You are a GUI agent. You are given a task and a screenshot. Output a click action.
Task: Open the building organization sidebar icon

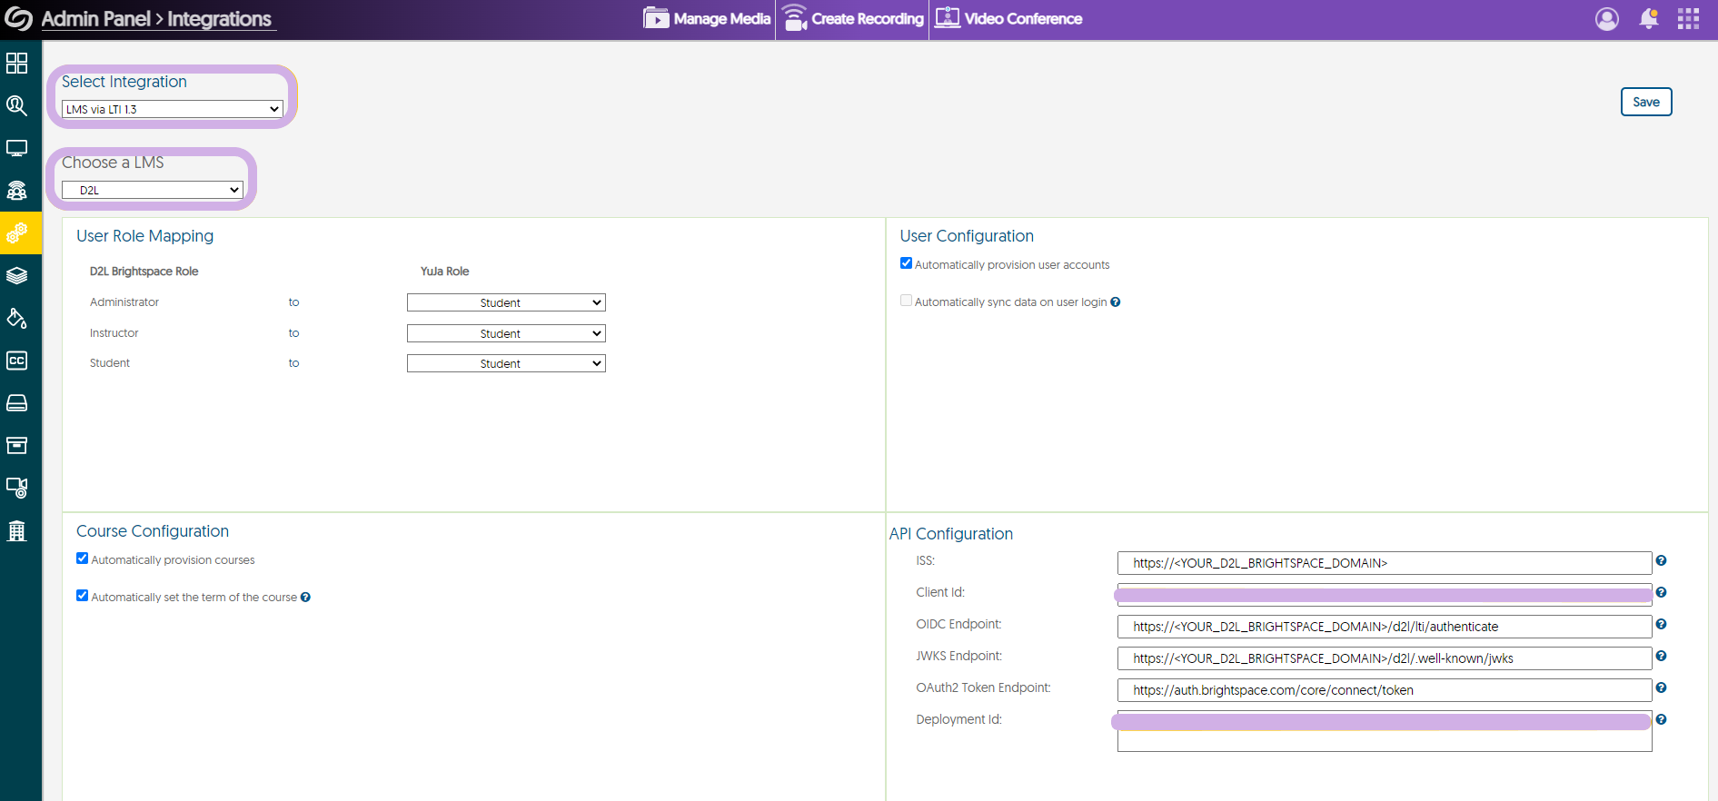[x=16, y=530]
